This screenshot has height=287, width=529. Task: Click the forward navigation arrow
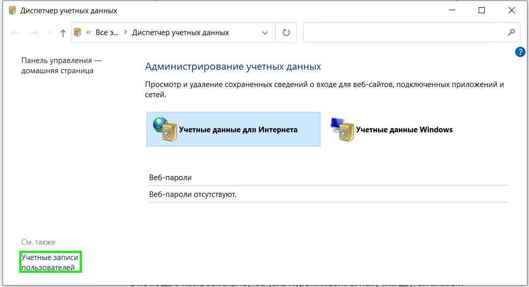34,33
